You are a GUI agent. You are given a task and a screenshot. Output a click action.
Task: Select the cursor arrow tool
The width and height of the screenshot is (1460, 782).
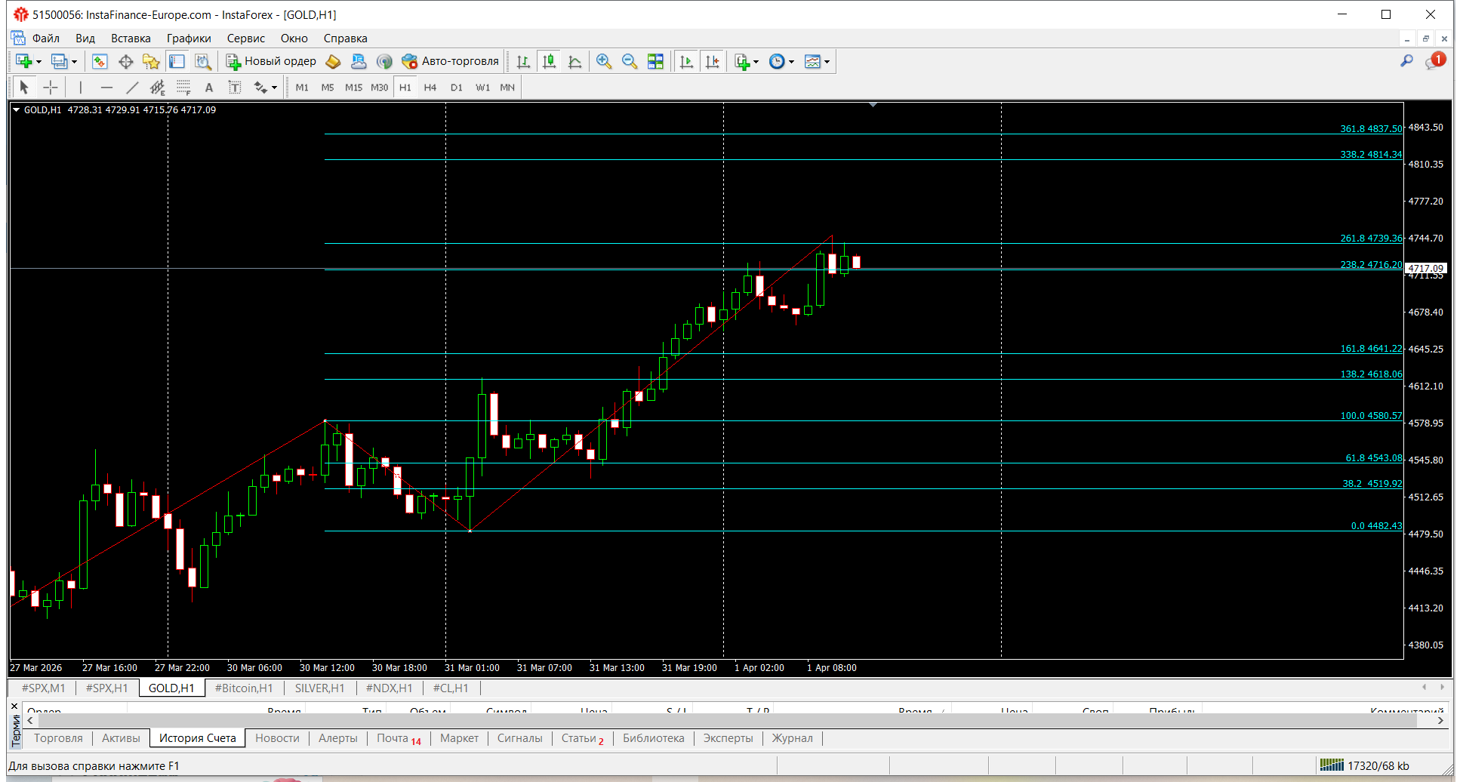click(24, 88)
